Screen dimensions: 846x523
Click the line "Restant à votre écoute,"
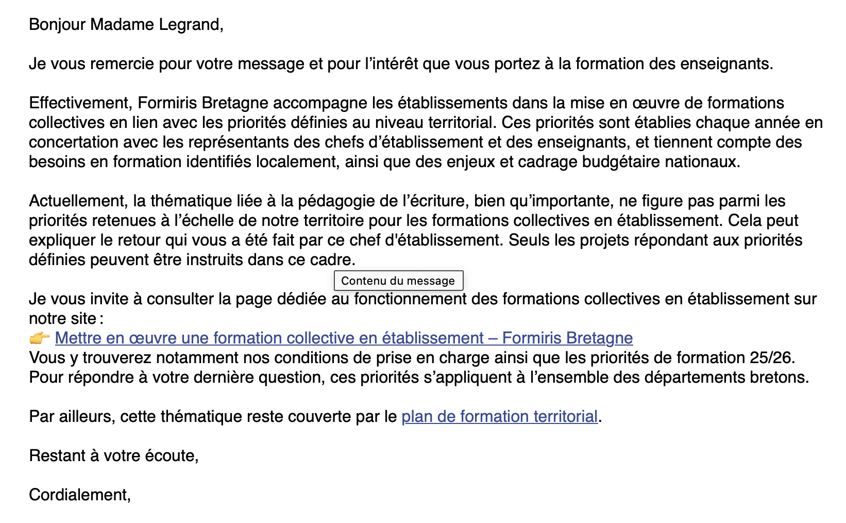coord(113,455)
